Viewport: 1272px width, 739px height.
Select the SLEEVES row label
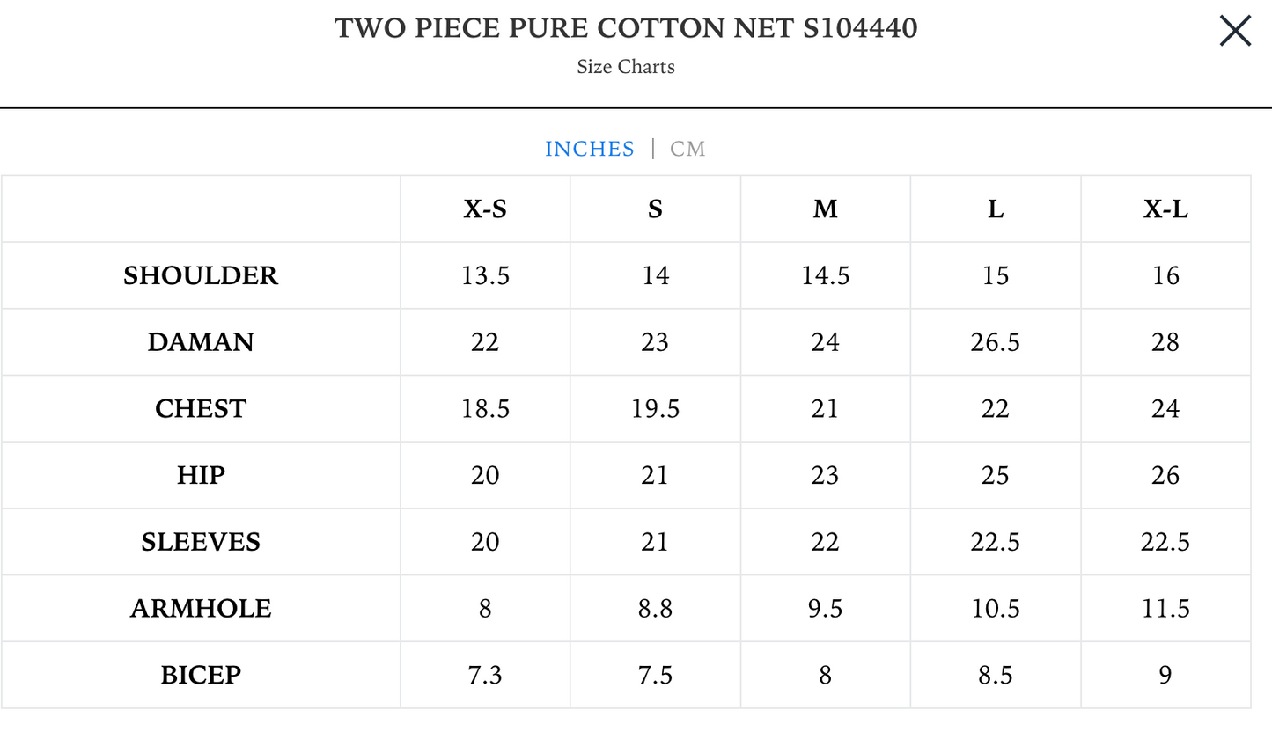point(201,542)
